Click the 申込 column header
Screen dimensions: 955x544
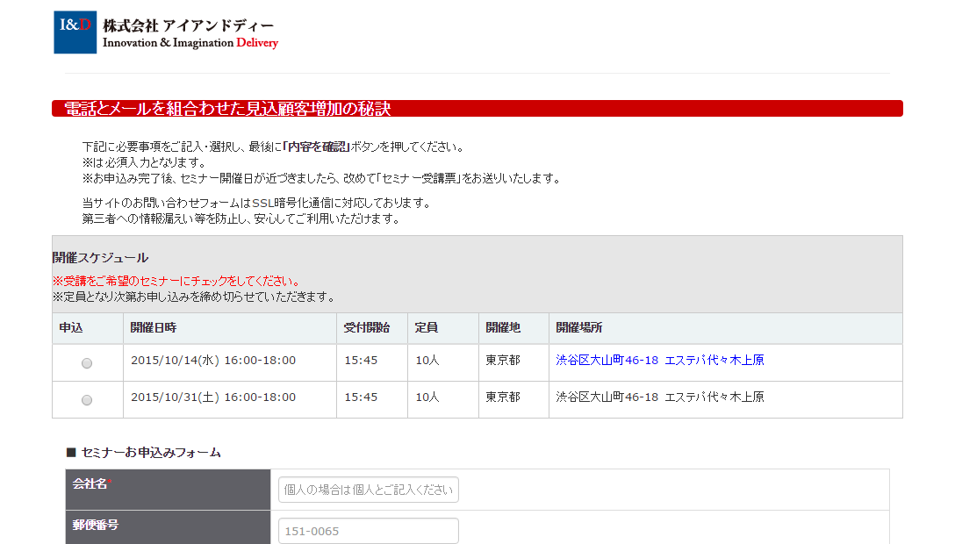(x=71, y=328)
